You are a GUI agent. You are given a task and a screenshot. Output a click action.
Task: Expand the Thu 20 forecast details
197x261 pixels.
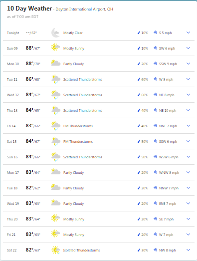tap(188, 219)
